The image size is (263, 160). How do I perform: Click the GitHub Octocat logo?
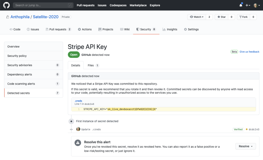click(x=6, y=5)
